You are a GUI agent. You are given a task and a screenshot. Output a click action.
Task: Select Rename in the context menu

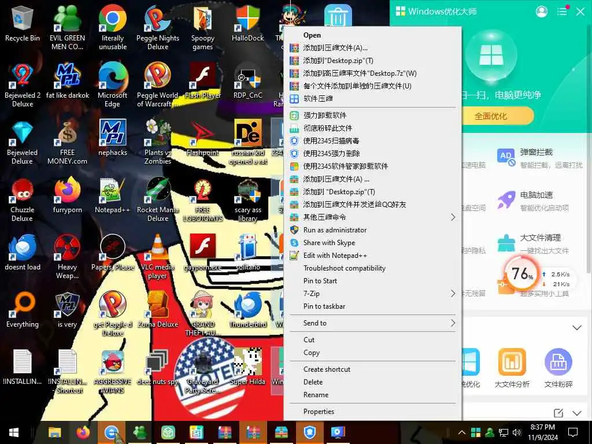point(373,395)
